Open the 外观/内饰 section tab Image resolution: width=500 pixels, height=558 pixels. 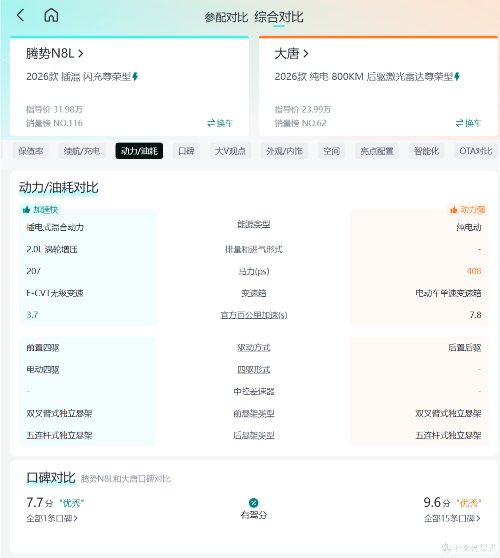tap(284, 151)
